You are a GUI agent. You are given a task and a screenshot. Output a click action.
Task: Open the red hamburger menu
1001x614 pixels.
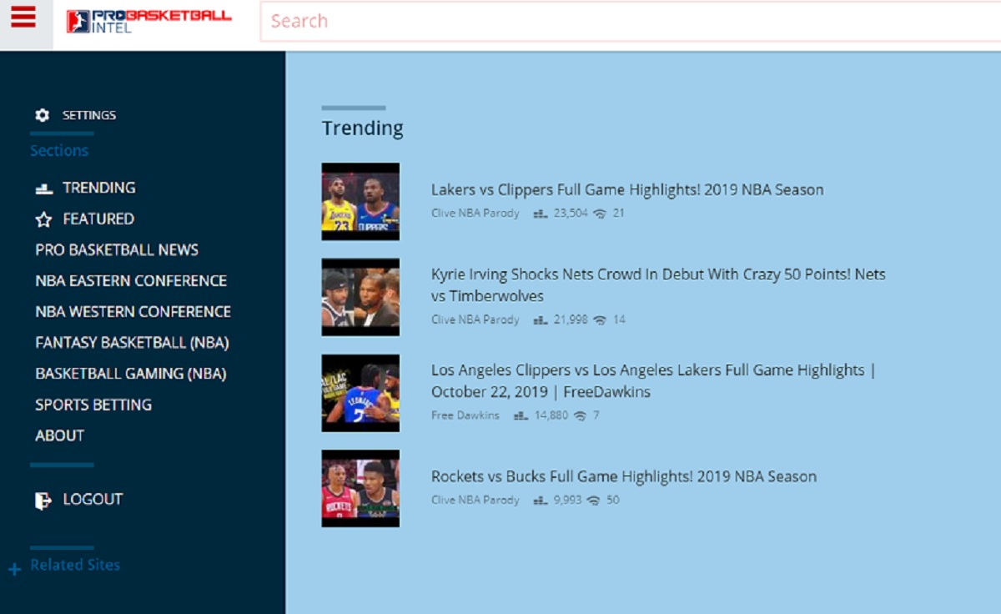[x=23, y=18]
